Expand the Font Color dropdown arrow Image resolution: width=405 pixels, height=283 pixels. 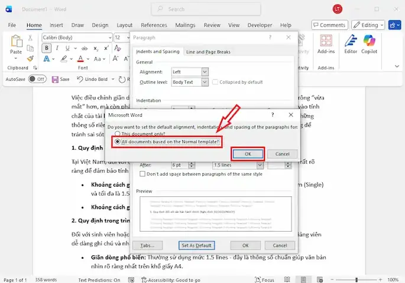(x=88, y=59)
